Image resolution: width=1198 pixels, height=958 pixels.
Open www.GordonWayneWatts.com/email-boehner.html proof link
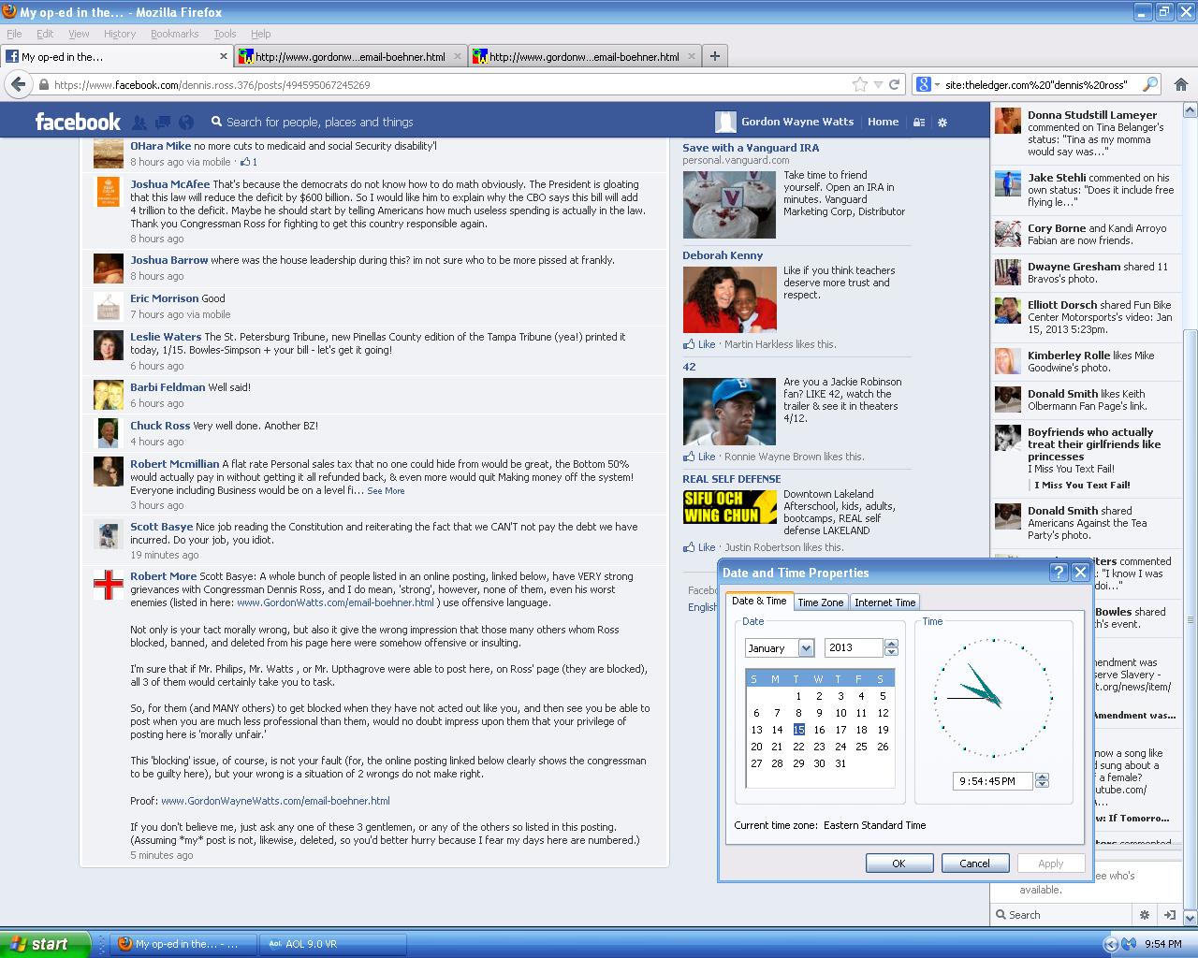275,801
